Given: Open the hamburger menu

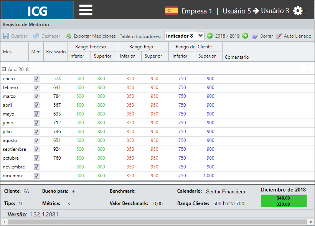Looking at the screenshot, I should point(86,10).
